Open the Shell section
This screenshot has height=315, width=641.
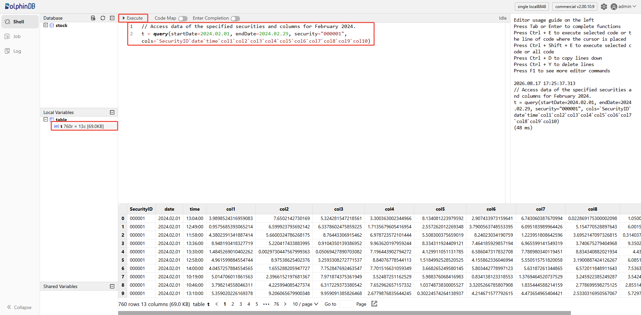(x=20, y=22)
